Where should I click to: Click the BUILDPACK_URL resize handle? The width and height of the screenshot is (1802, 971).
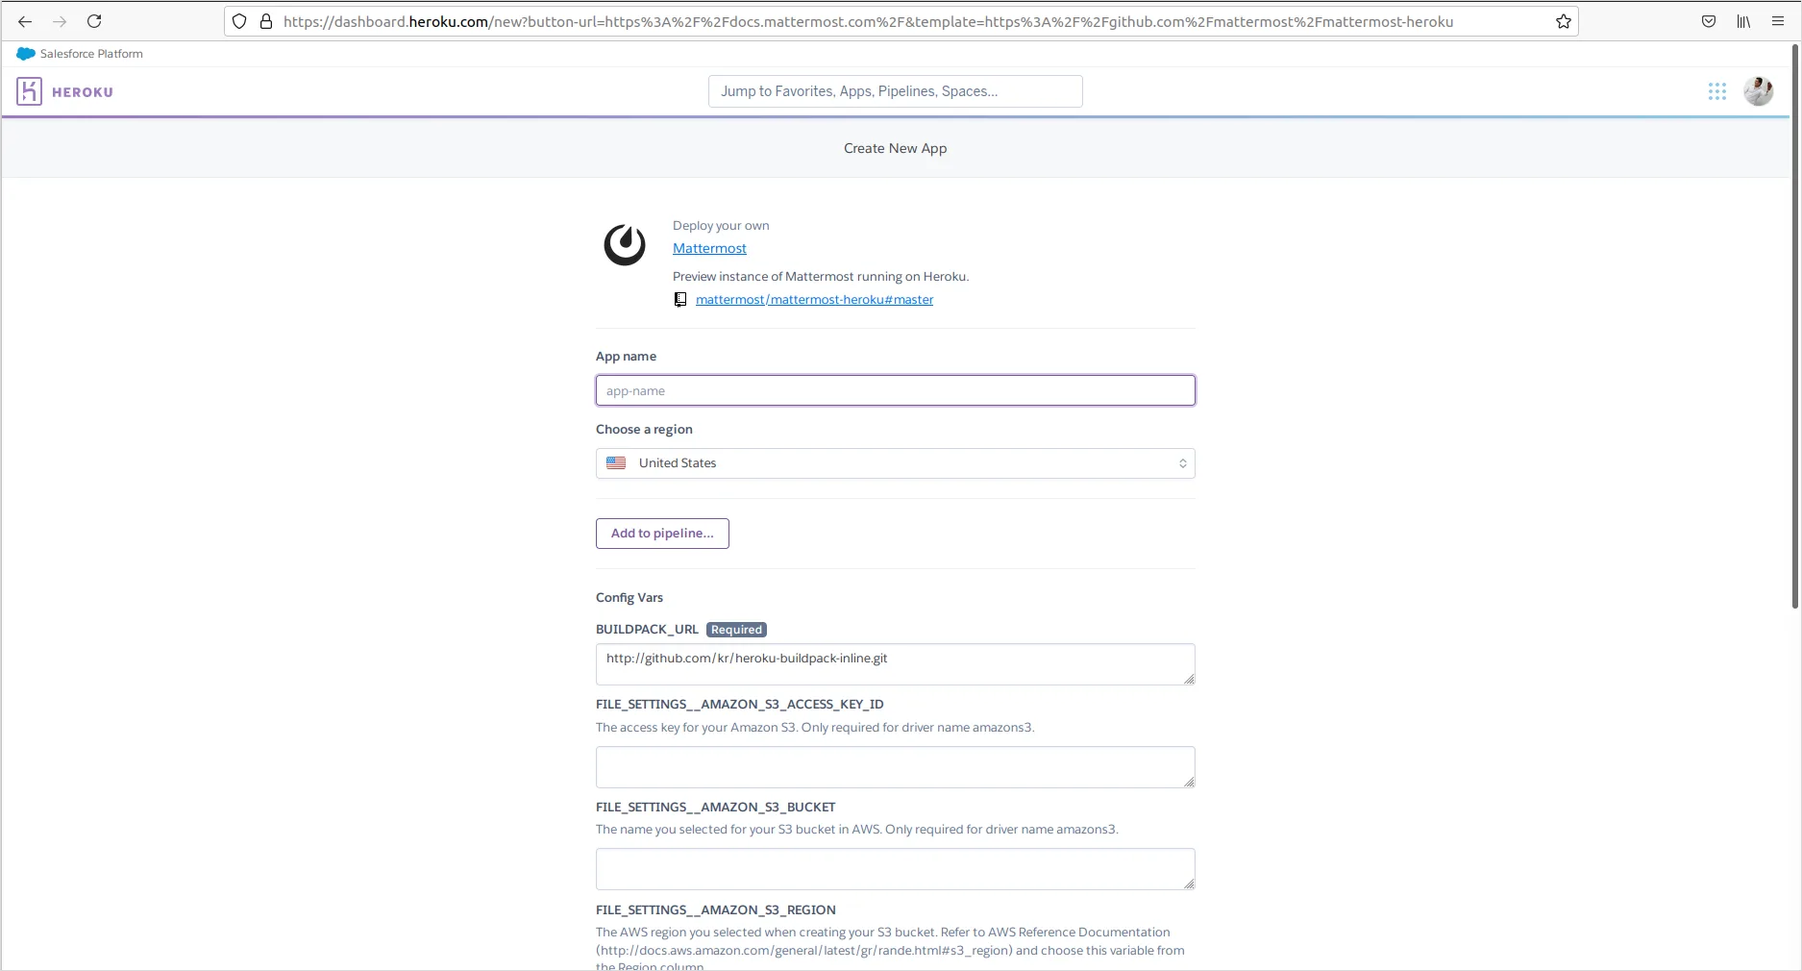tap(1189, 679)
